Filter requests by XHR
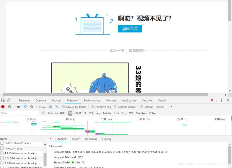This screenshot has width=232, height=168. (x=78, y=113)
